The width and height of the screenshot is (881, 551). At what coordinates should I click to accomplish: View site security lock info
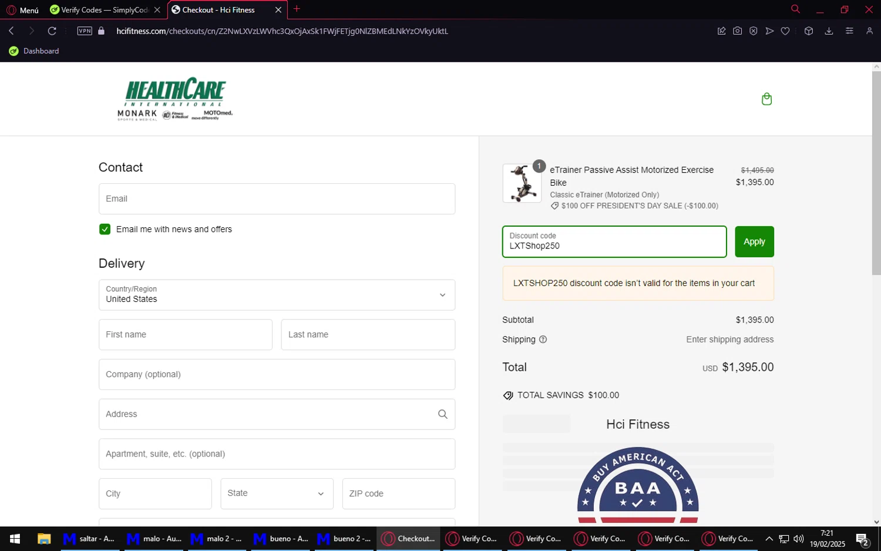[101, 31]
